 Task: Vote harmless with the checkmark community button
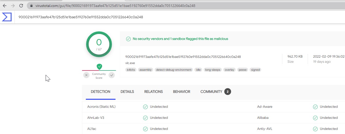click(x=112, y=75)
